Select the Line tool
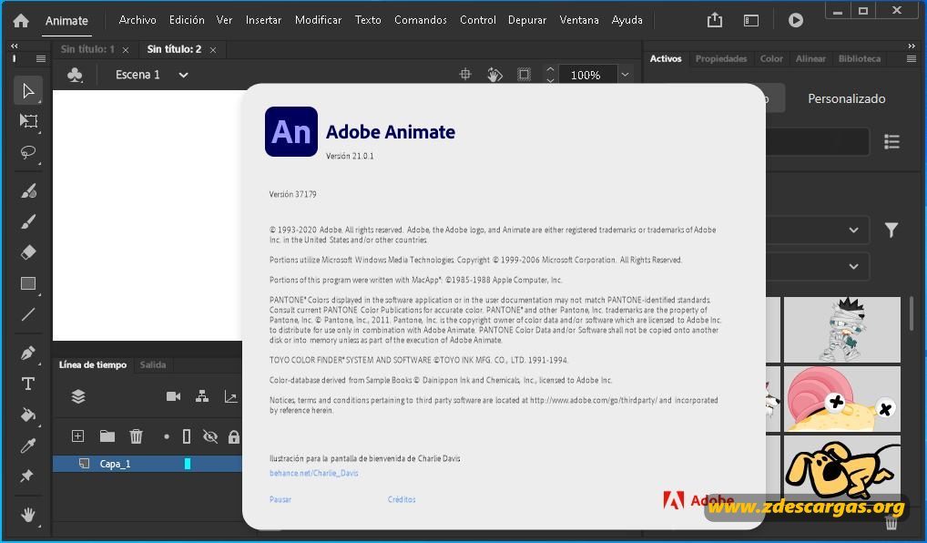 [28, 314]
